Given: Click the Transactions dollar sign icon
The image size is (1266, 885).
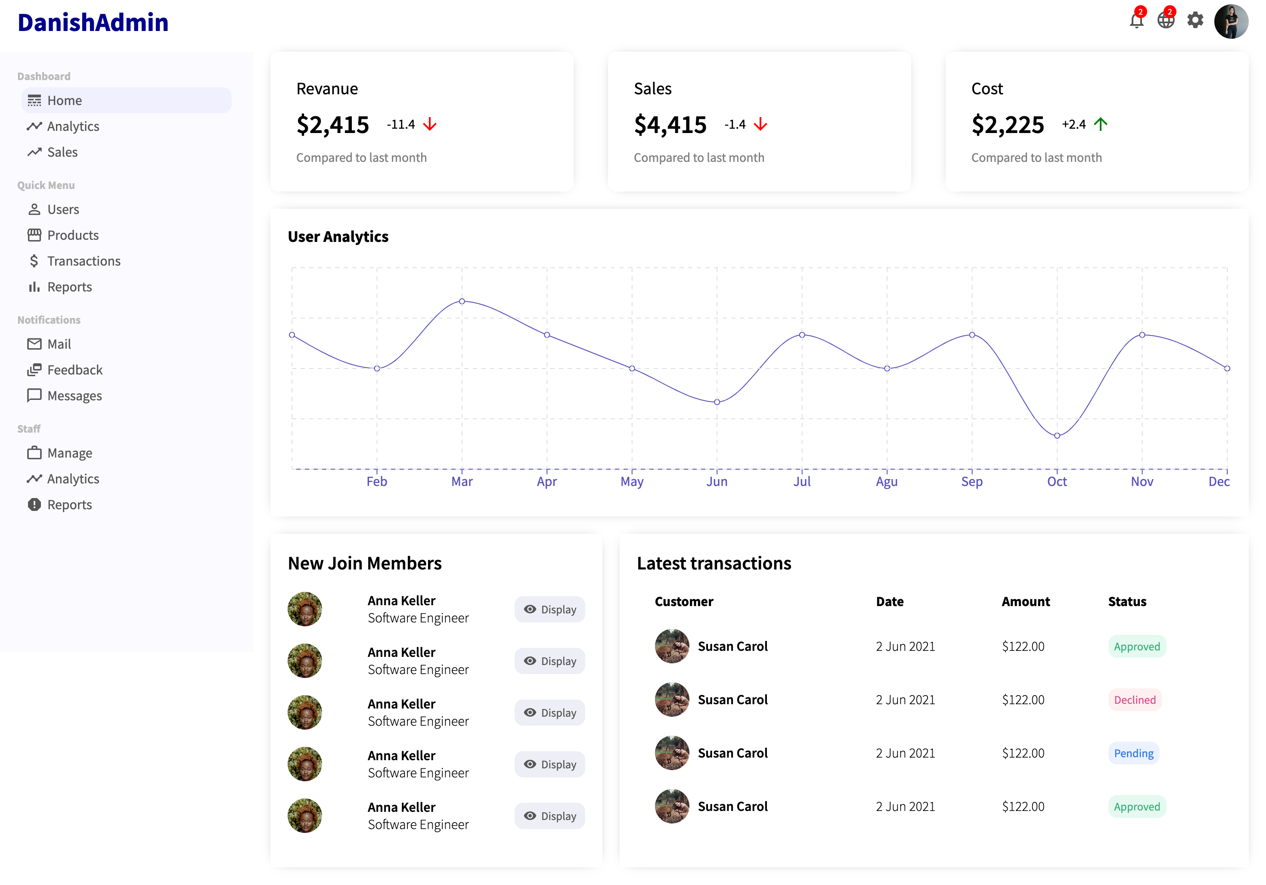Looking at the screenshot, I should pos(34,261).
